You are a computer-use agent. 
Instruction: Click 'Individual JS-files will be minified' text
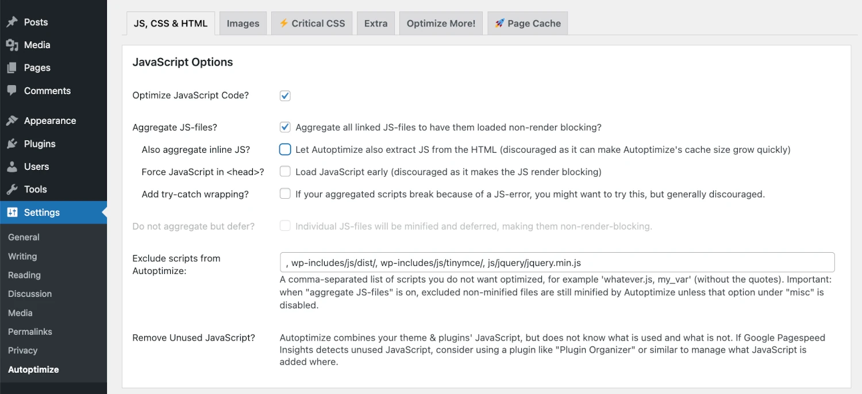[x=474, y=226]
